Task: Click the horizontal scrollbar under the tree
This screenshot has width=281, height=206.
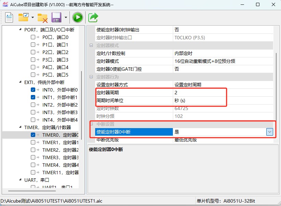Action: [x=32, y=191]
